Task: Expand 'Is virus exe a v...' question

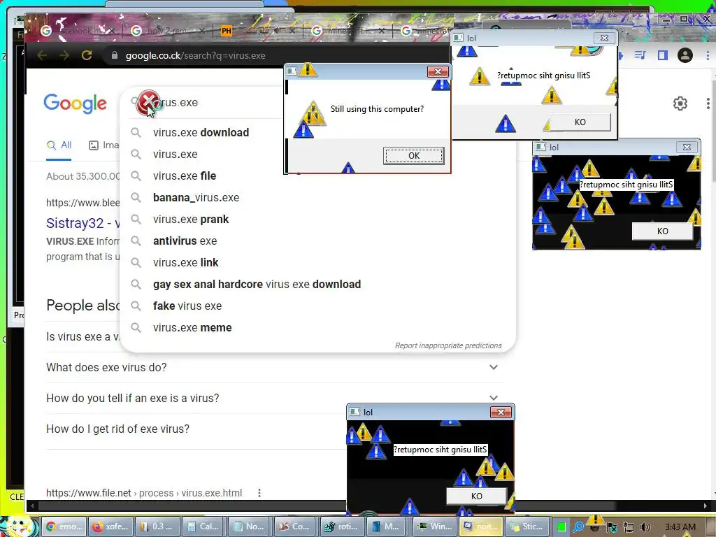Action: [x=83, y=336]
